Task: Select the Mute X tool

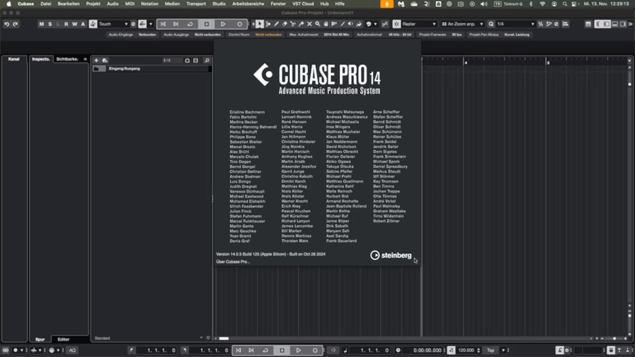Action: [310, 24]
